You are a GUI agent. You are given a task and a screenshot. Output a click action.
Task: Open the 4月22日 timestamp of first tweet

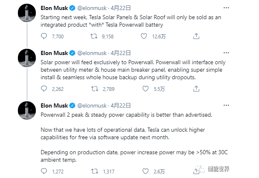pos(120,8)
